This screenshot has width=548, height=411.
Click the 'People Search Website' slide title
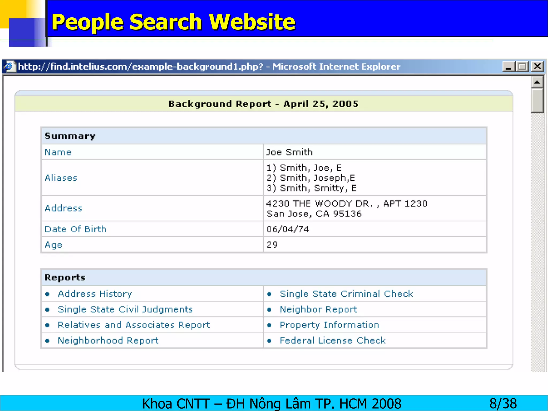coord(173,22)
